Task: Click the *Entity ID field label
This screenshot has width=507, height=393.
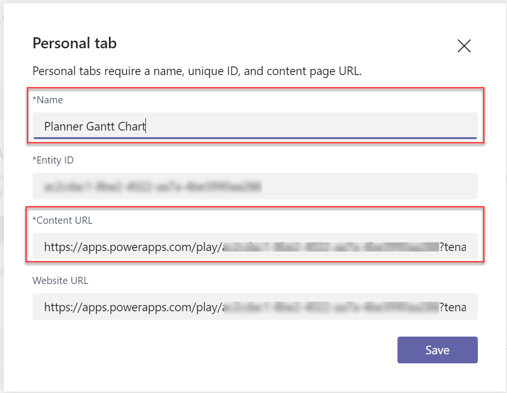Action: [53, 160]
